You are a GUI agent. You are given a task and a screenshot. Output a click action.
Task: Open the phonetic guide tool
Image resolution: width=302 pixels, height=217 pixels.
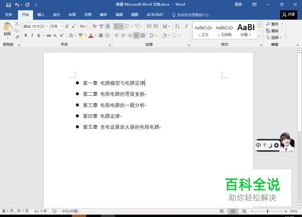(x=101, y=26)
